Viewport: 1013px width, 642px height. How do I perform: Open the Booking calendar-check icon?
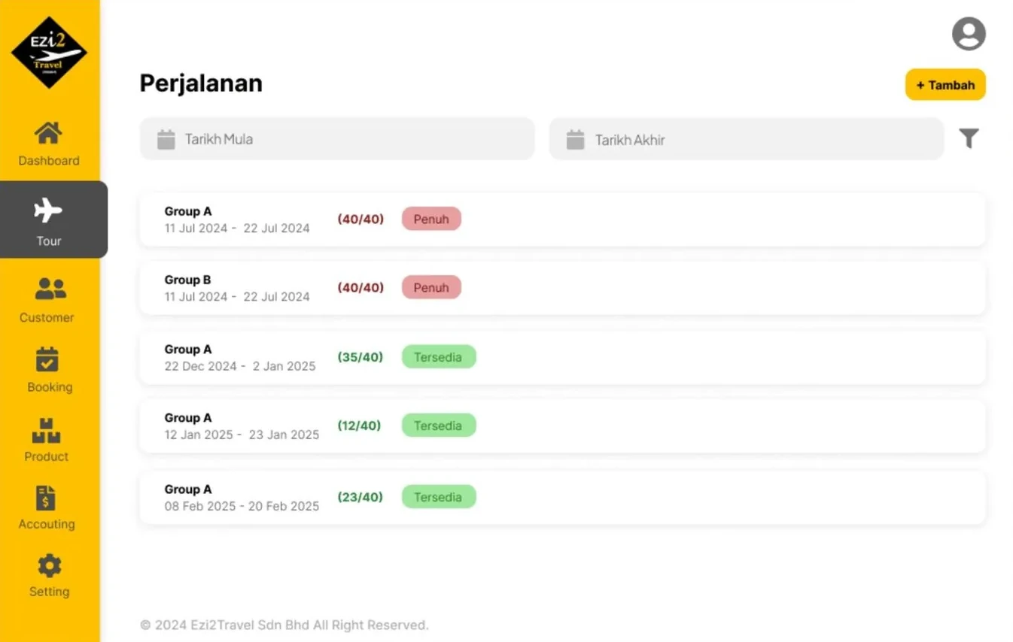click(x=47, y=359)
